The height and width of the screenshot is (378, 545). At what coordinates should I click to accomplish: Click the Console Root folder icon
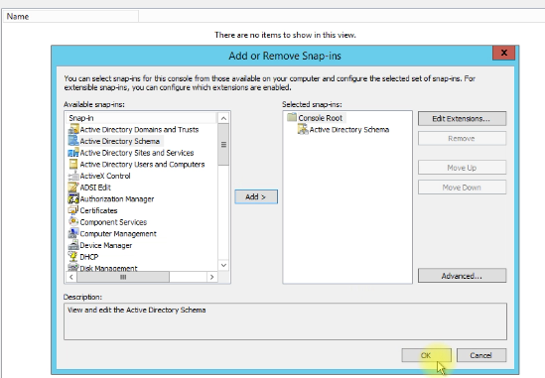coord(292,117)
